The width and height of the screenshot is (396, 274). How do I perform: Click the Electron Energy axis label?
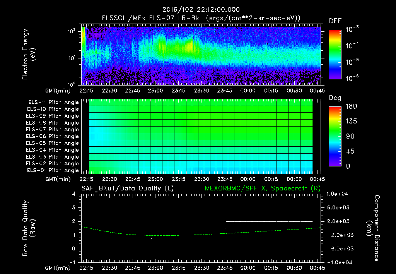pyautogui.click(x=29, y=54)
